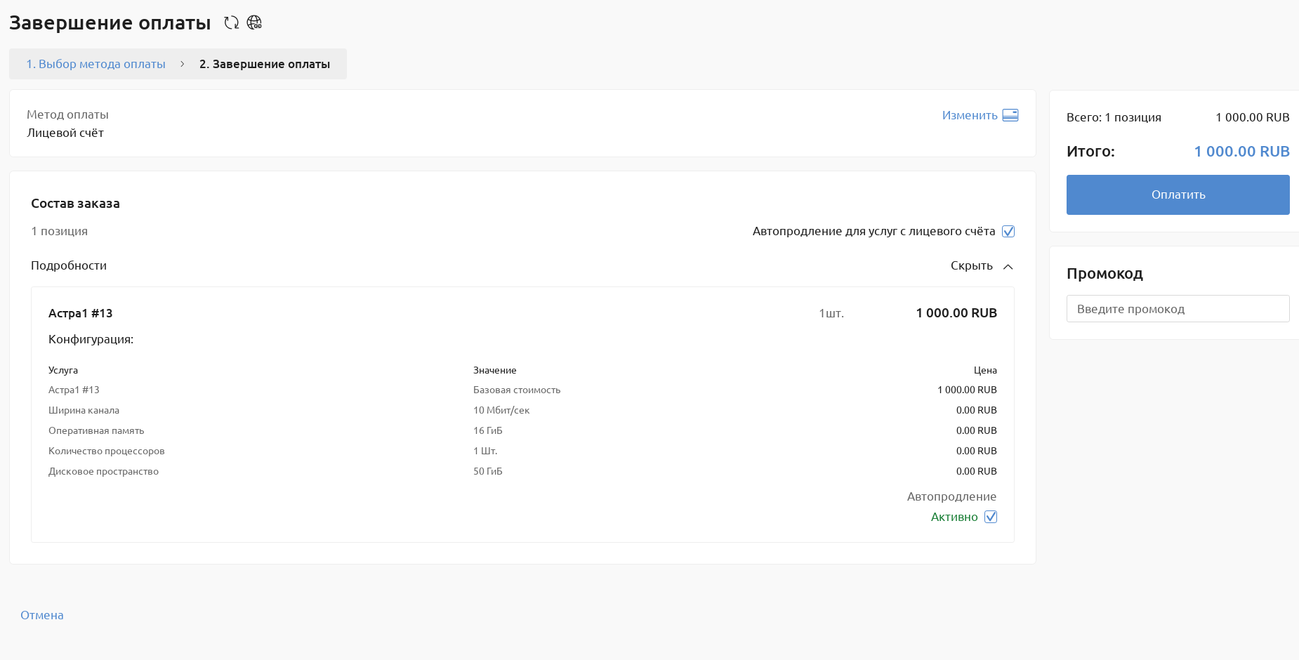
Task: Click the Промокод heading
Action: pyautogui.click(x=1105, y=273)
